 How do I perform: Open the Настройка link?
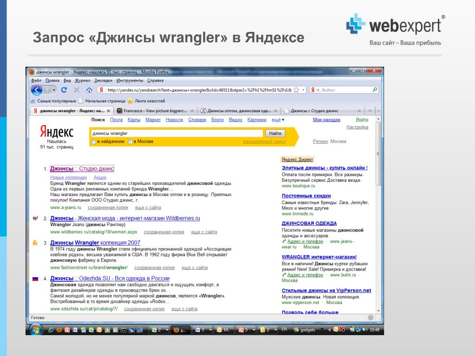[358, 127]
